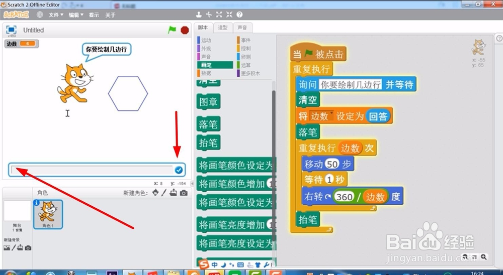Click the 落笔 block in the palette
This screenshot has height=275, width=503.
coord(209,124)
